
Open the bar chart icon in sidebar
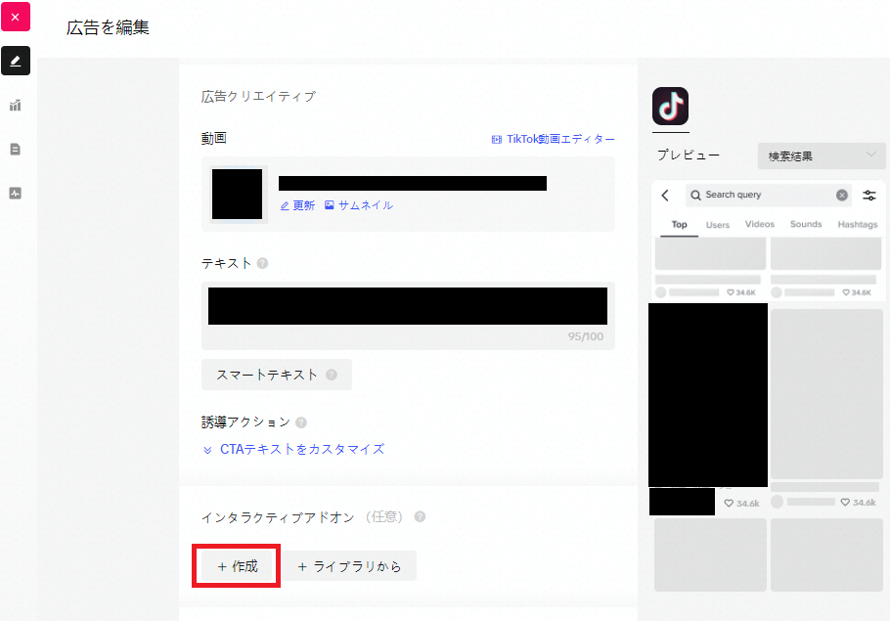pyautogui.click(x=15, y=106)
